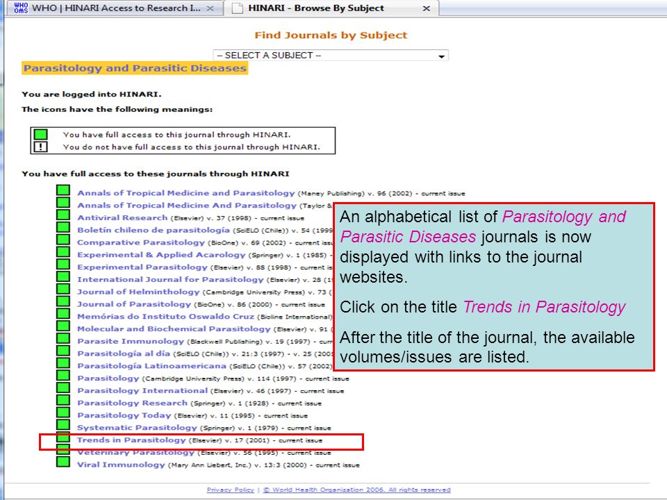The height and width of the screenshot is (500, 667).
Task: Open Comparative Parasitology journal link
Action: pos(141,242)
